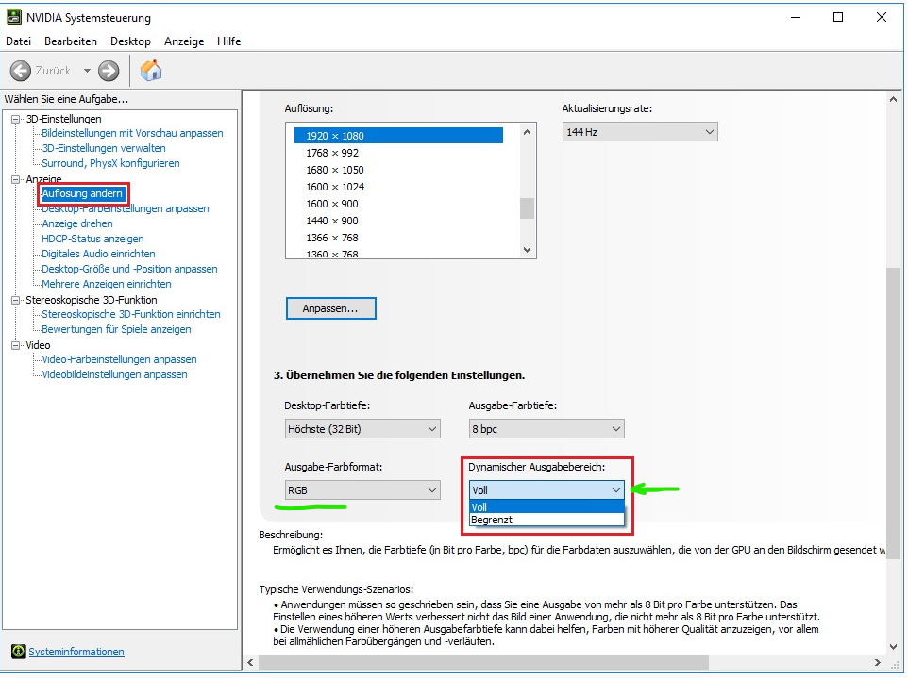
Task: Open the Ausgabe-Farbtiefe 8 bpc dropdown
Action: click(546, 429)
